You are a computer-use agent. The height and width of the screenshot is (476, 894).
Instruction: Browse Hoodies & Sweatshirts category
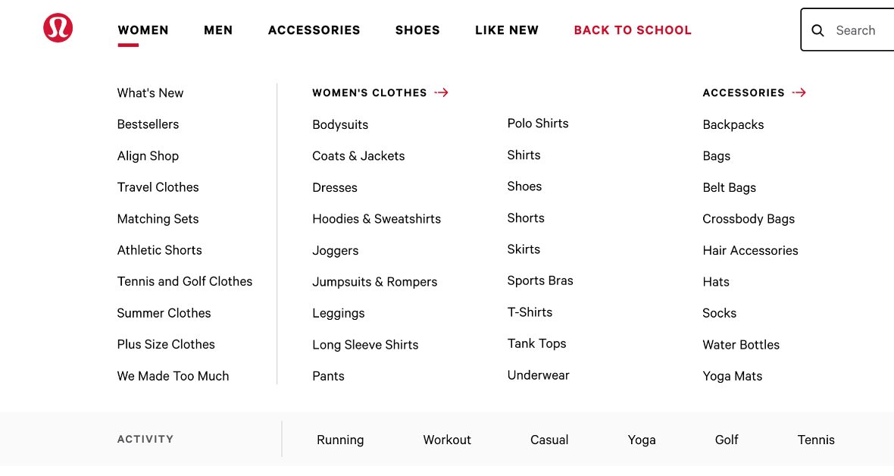(377, 218)
